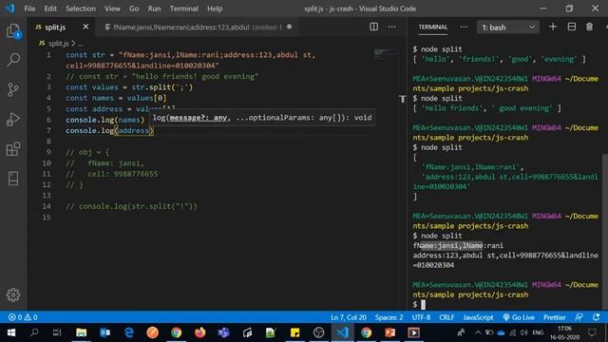This screenshot has width=608, height=342.
Task: Open the Selection menu
Action: [80, 9]
